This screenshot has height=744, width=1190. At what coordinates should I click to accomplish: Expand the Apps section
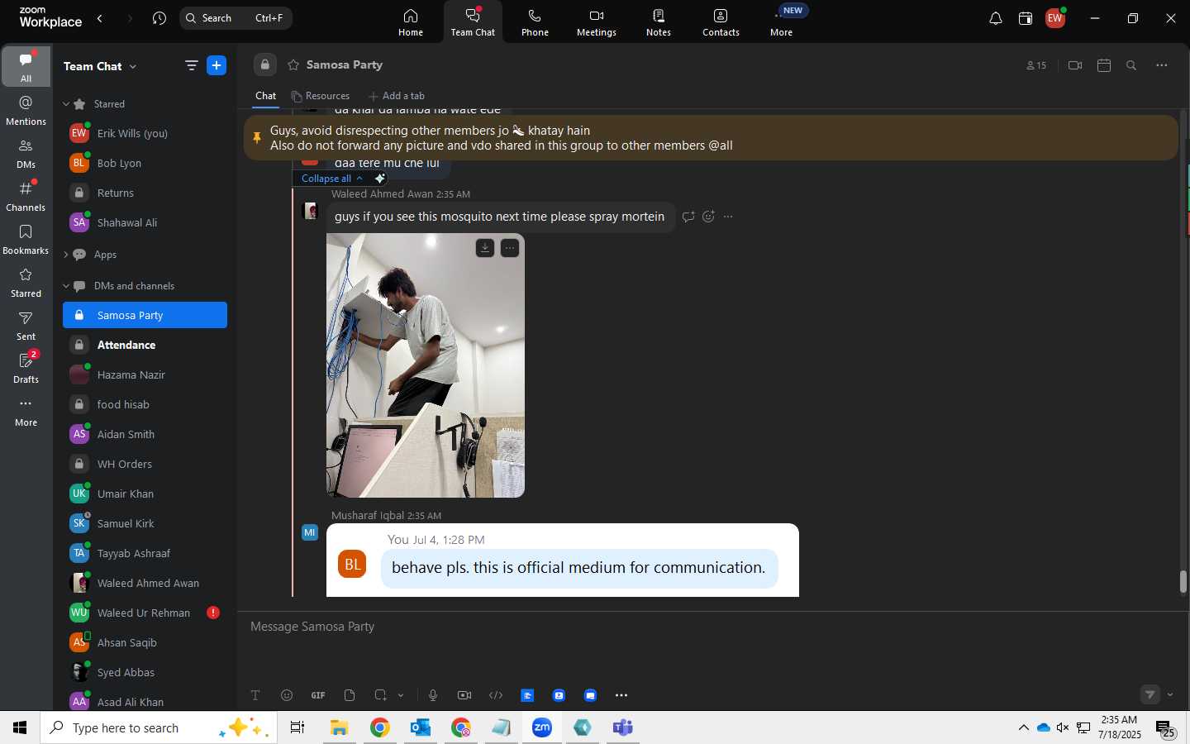tap(66, 255)
